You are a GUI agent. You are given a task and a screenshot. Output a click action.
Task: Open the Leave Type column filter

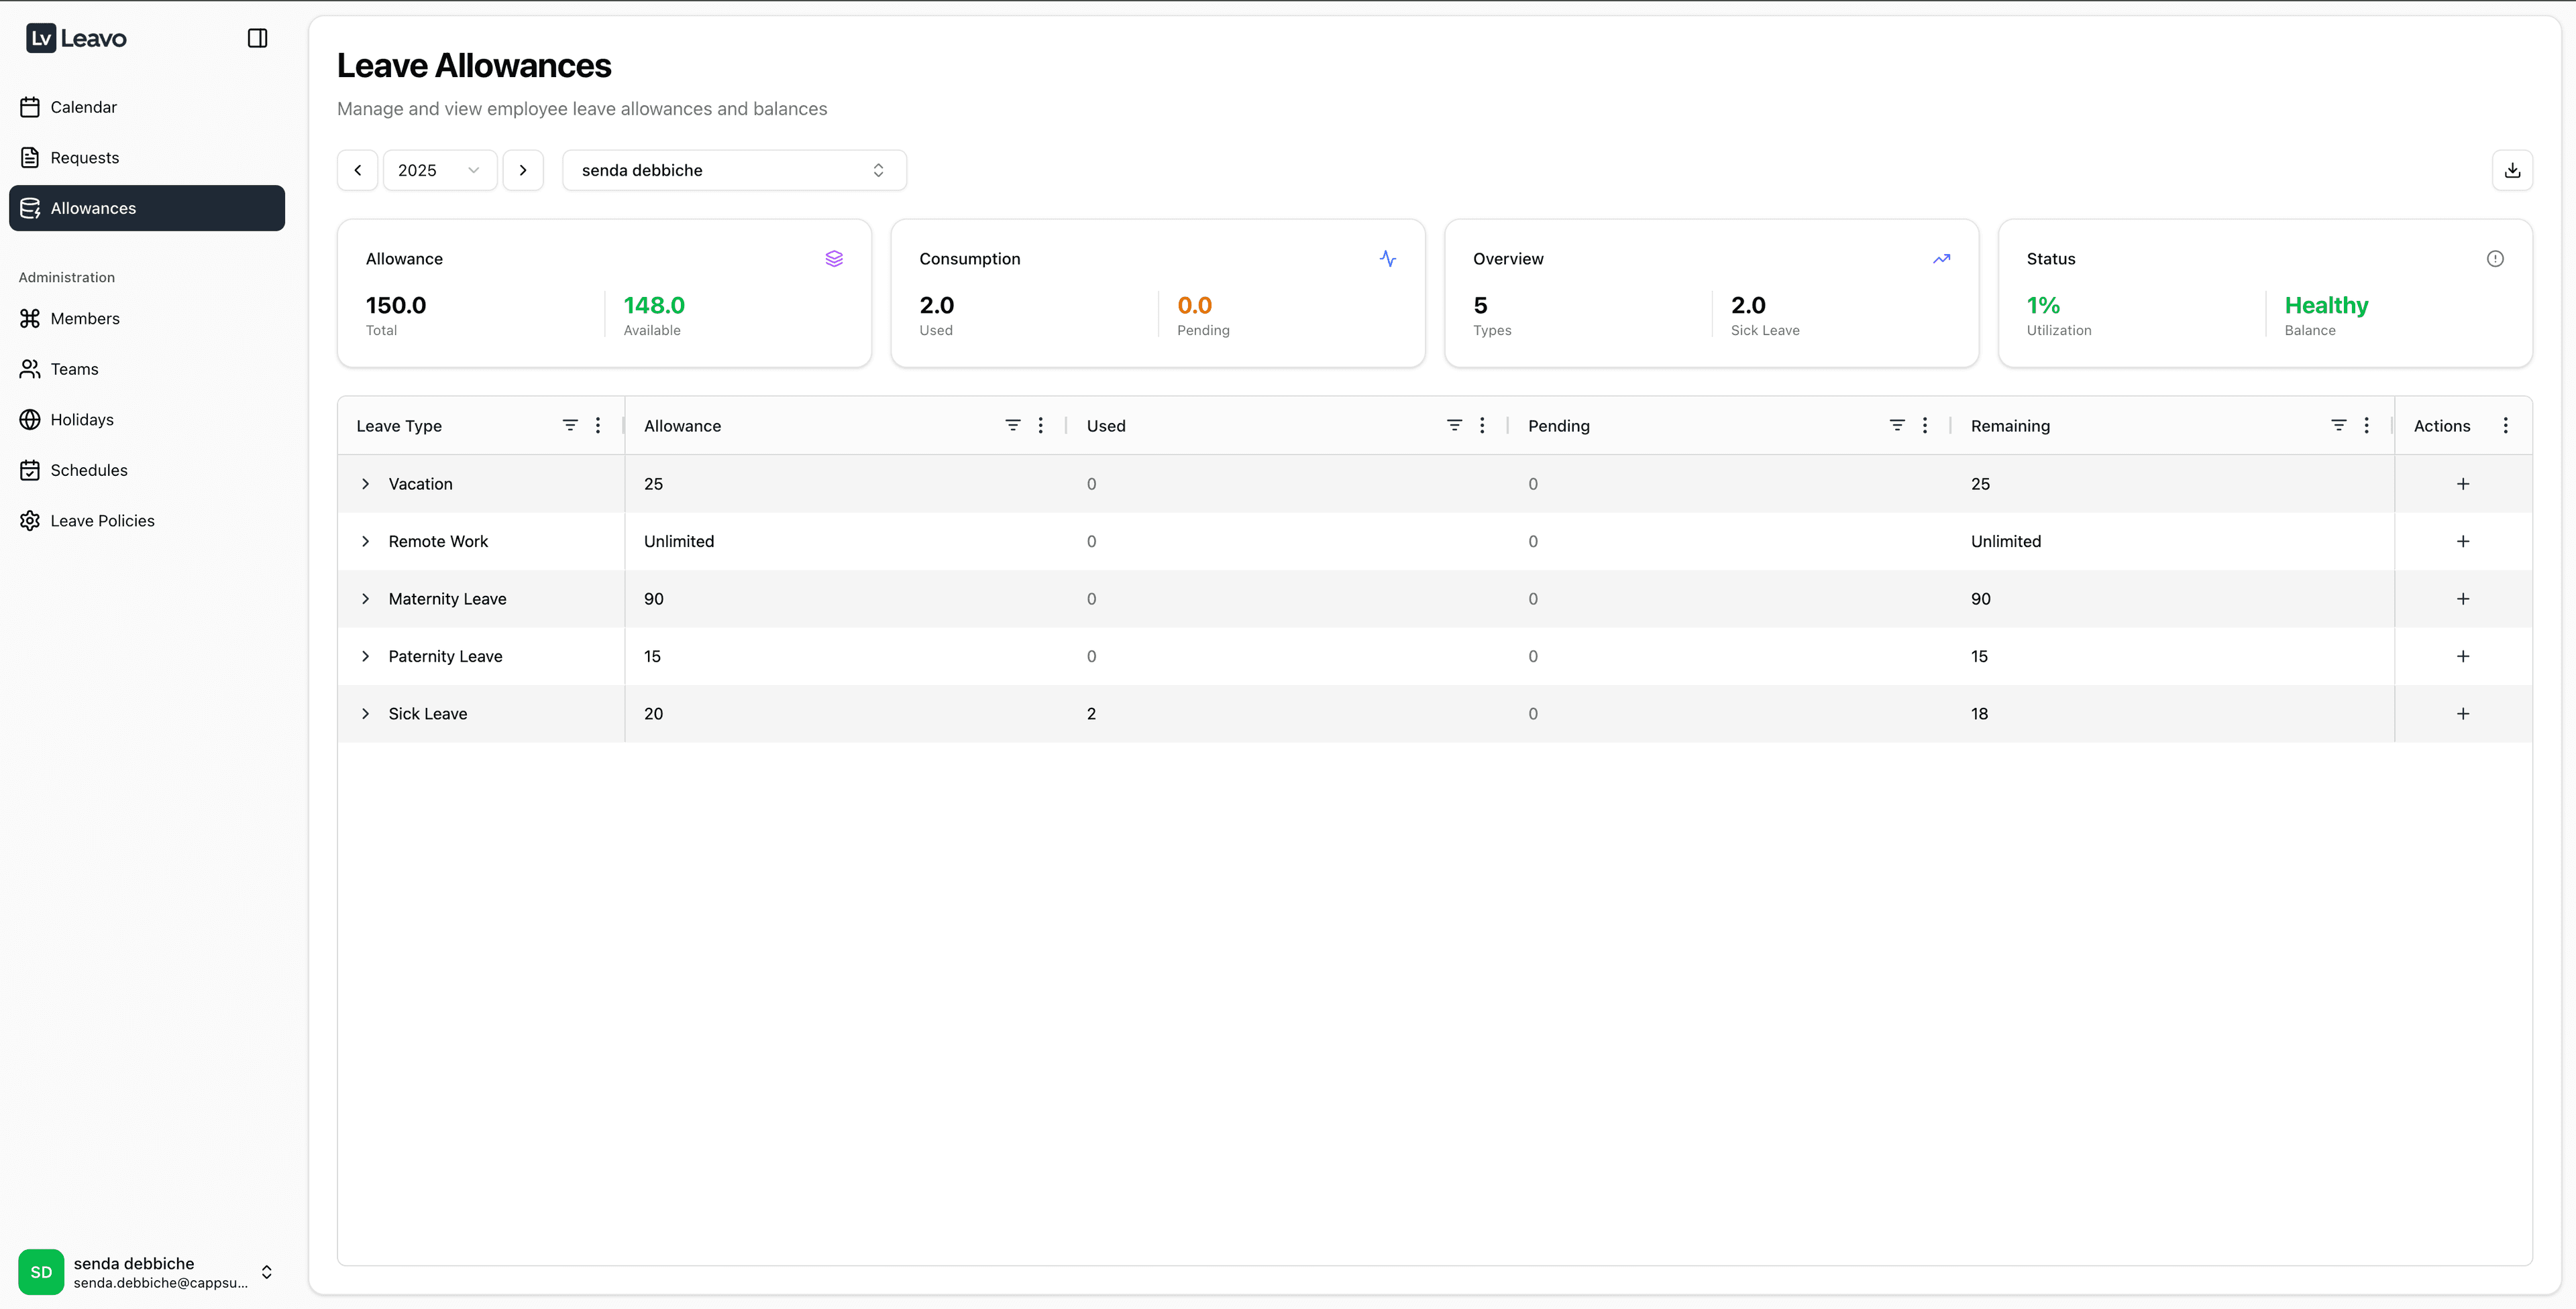[570, 426]
